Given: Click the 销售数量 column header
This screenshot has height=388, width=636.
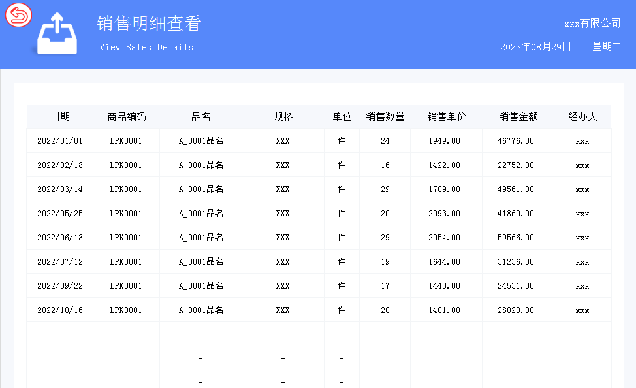Looking at the screenshot, I should pos(385,117).
